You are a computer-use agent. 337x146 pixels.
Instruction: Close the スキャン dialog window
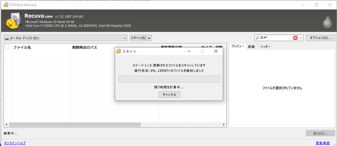216,51
